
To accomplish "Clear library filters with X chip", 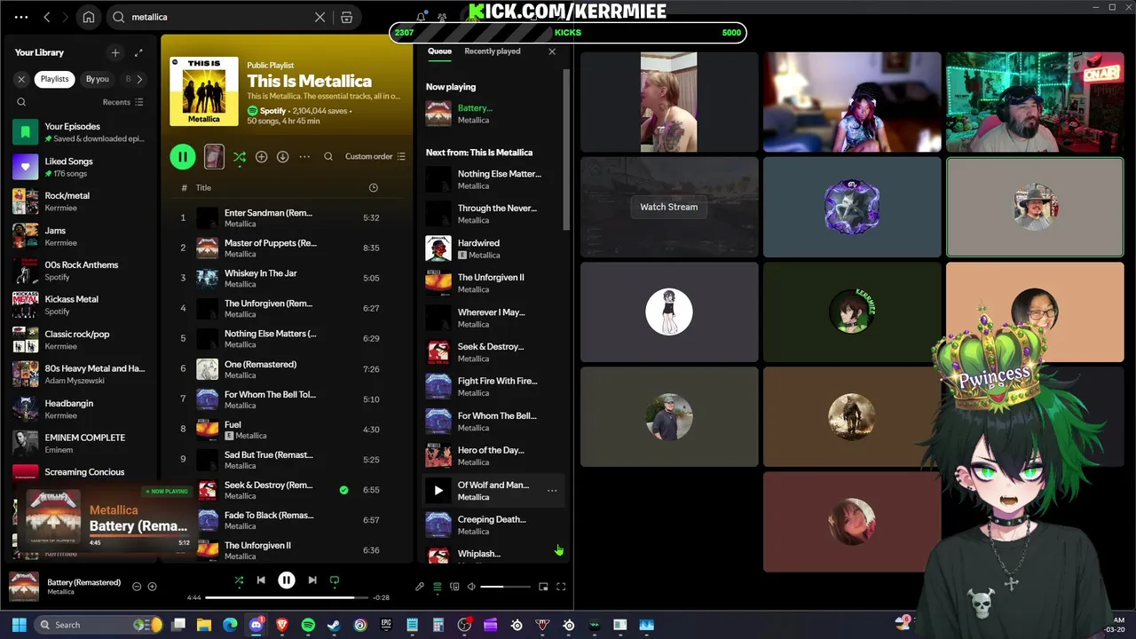I will 21,79.
